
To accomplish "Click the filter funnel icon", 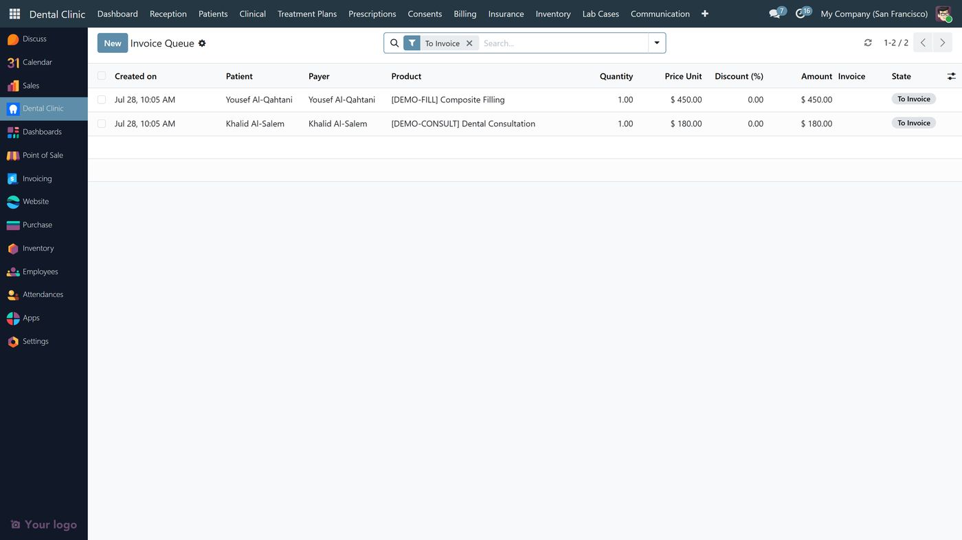I will 412,43.
